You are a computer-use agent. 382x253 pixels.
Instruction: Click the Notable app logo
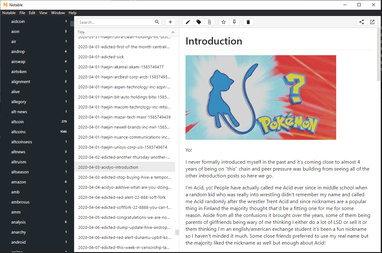[5, 5]
